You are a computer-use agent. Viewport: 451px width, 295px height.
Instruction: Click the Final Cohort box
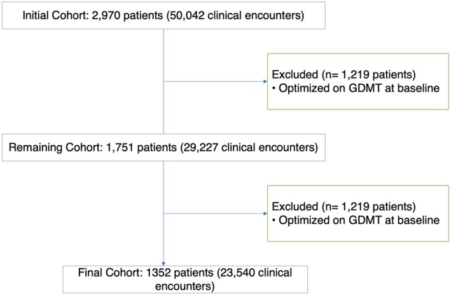tap(185, 280)
